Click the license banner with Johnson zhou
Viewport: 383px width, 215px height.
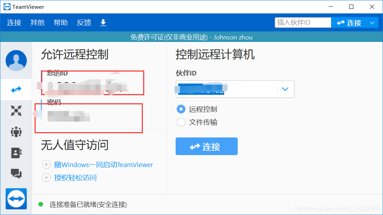click(191, 37)
